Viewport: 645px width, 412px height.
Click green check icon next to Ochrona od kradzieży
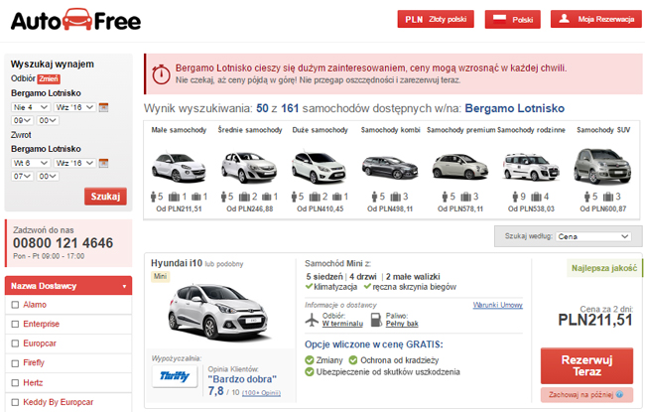point(353,360)
